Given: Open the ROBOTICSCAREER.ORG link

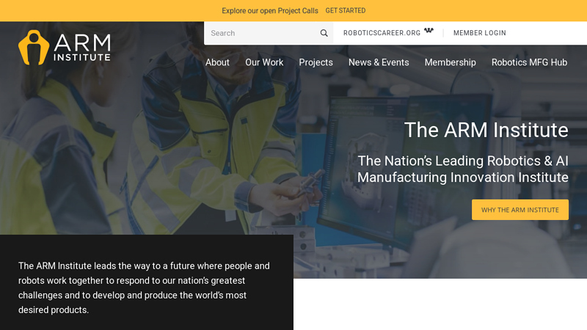Looking at the screenshot, I should 382,33.
